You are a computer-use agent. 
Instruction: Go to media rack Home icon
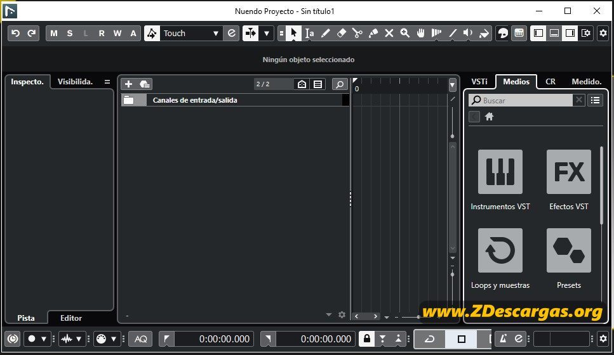[x=489, y=117]
